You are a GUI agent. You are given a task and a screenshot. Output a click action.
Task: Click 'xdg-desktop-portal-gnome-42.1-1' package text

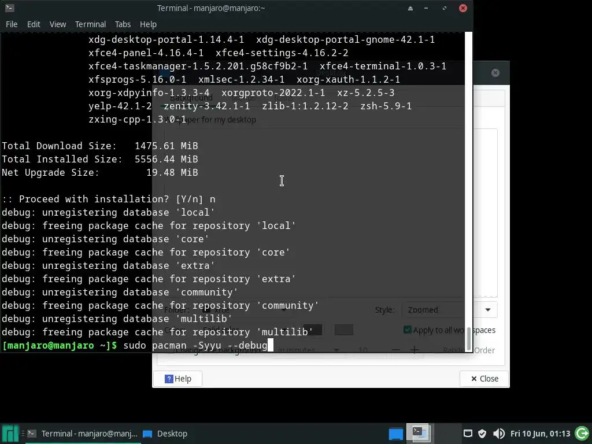[346, 40]
